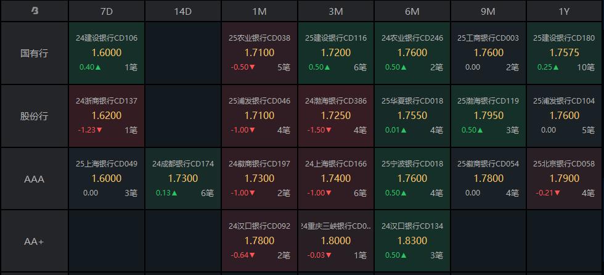Choose the 1Y tenor column header
Screen dimensions: 604x275
coord(564,10)
